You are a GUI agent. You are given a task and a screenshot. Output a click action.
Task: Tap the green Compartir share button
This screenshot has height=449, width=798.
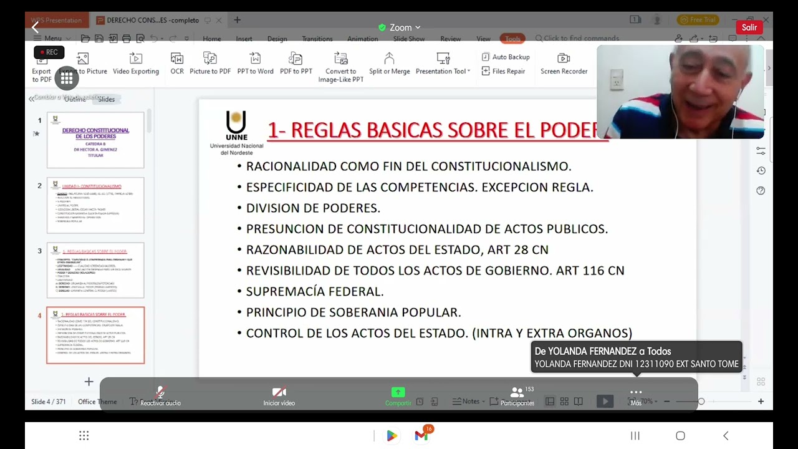click(398, 396)
